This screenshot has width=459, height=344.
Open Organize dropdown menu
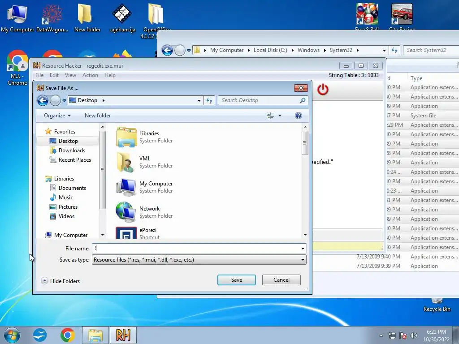pos(57,116)
